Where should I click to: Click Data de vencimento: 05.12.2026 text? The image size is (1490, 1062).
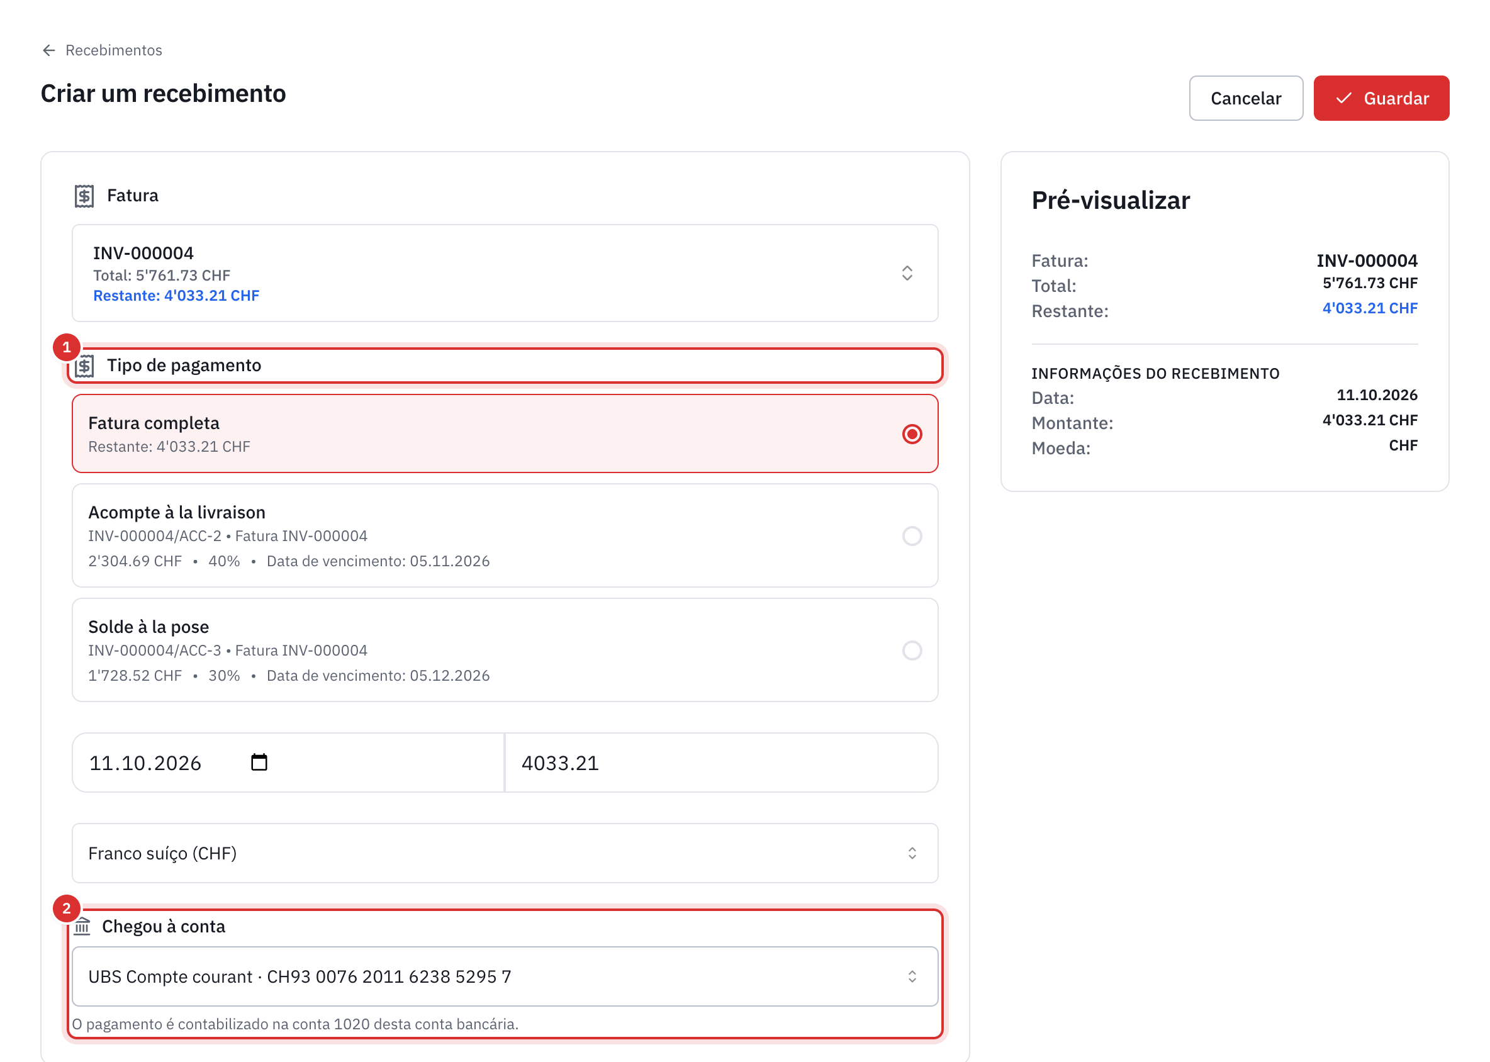(378, 676)
